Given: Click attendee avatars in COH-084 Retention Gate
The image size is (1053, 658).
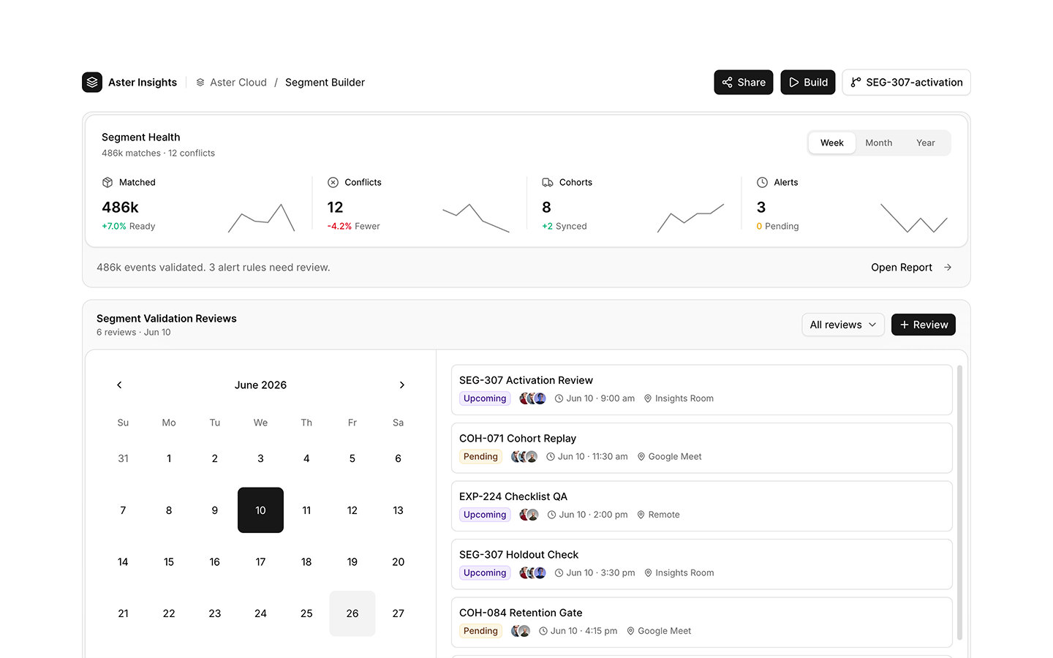Looking at the screenshot, I should point(521,631).
